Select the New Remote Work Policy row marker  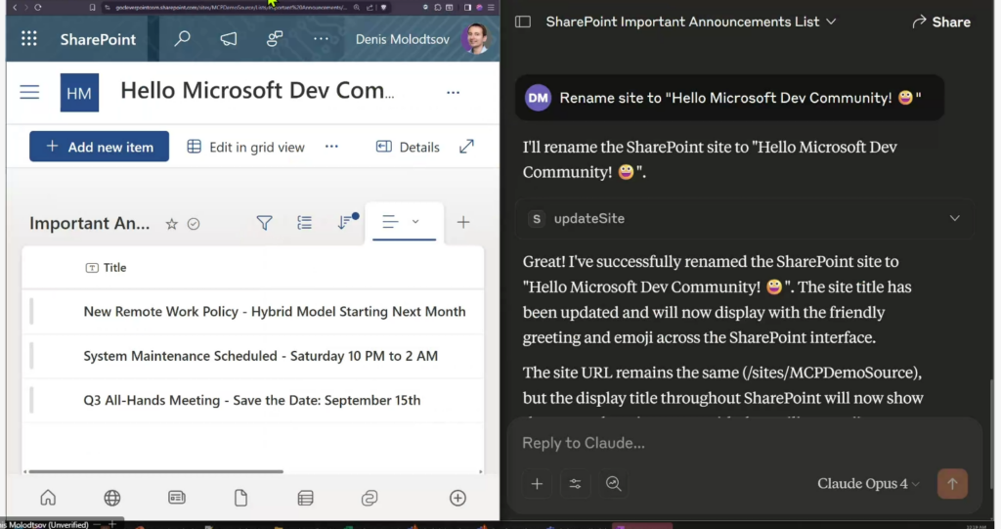point(31,312)
